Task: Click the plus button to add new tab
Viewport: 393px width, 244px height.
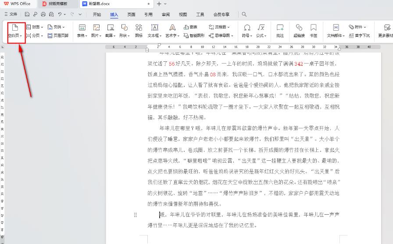Action: point(159,4)
